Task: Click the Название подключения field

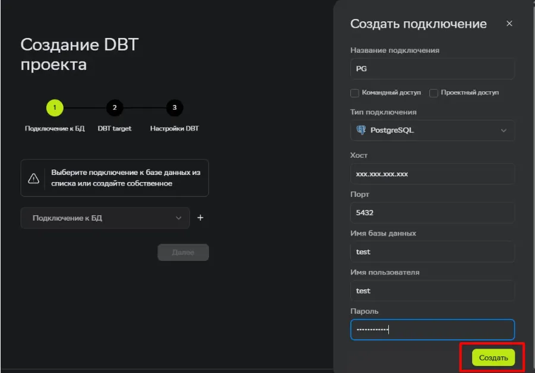Action: (432, 69)
